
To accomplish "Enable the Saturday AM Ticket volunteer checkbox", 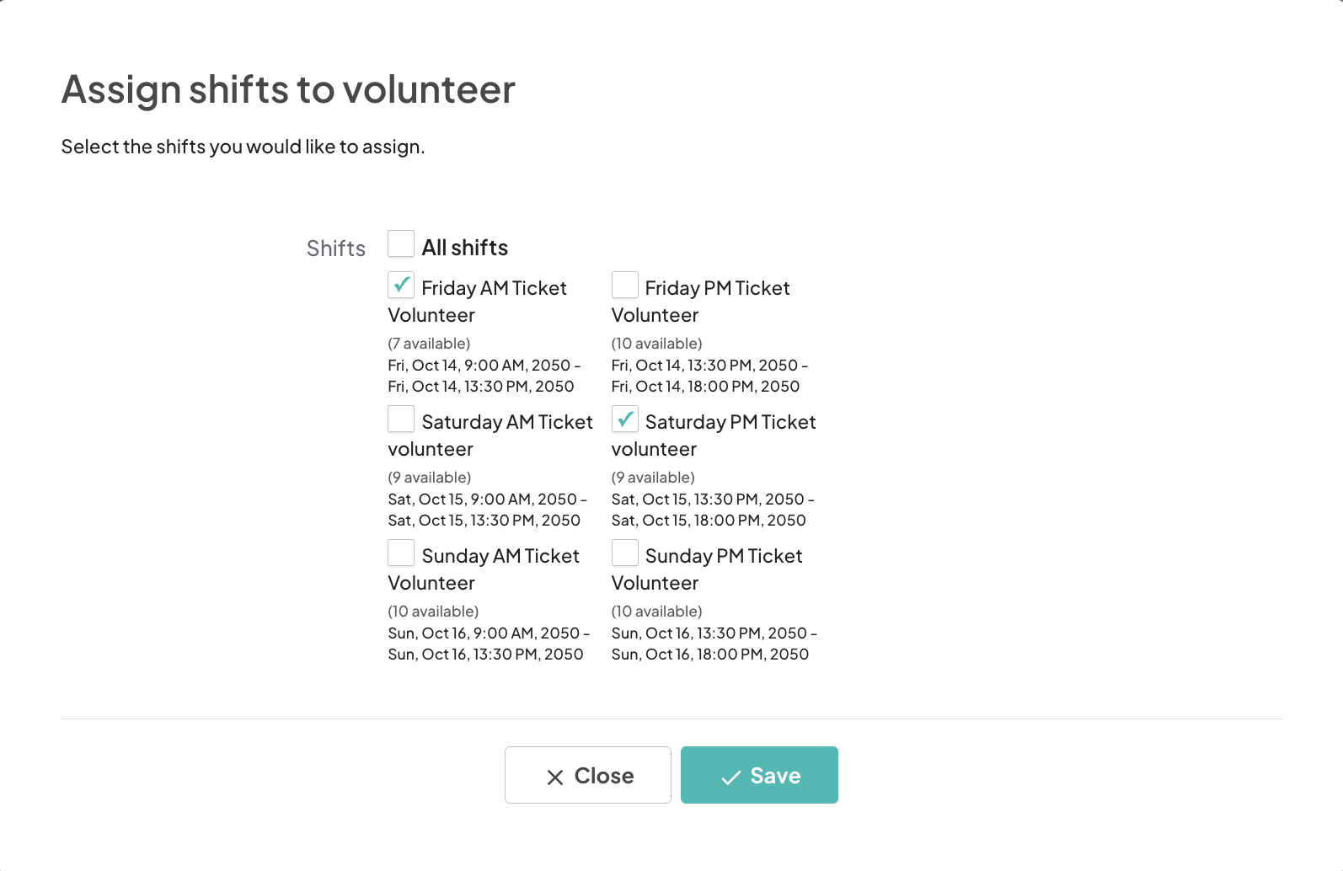I will pos(401,419).
